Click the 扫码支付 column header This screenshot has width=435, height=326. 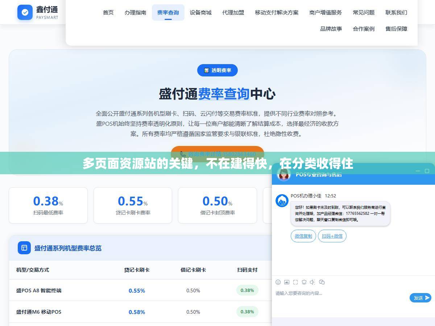click(x=247, y=270)
